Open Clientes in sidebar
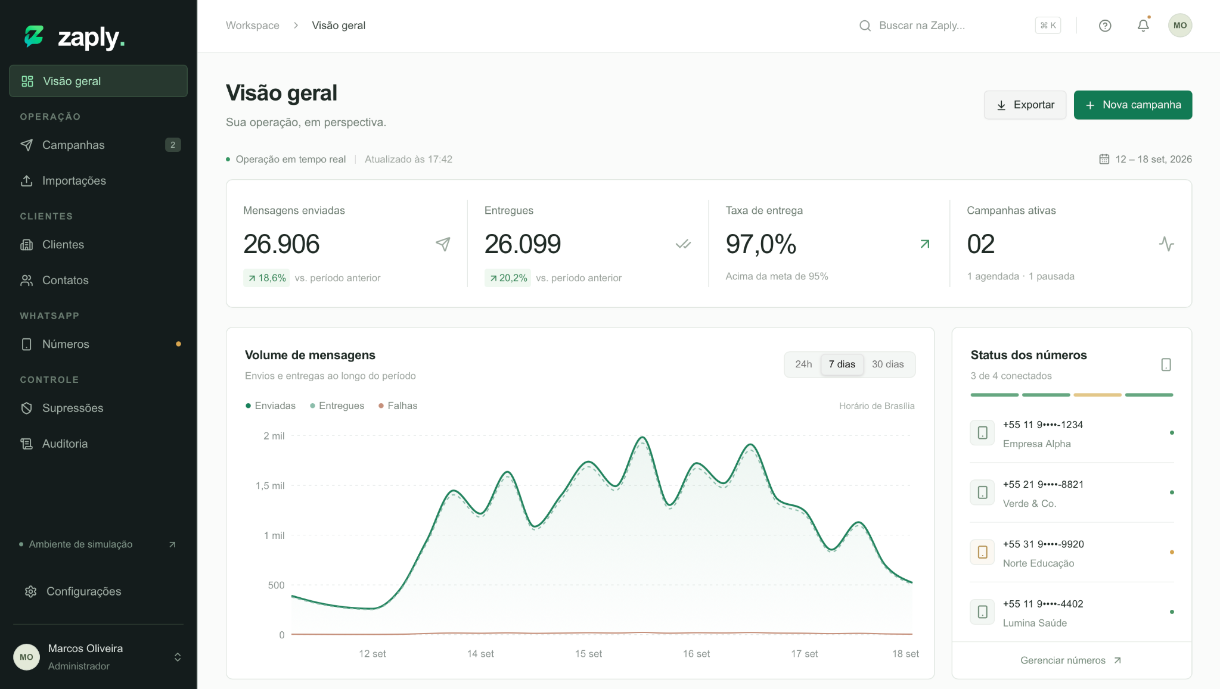The height and width of the screenshot is (689, 1220). pos(98,244)
